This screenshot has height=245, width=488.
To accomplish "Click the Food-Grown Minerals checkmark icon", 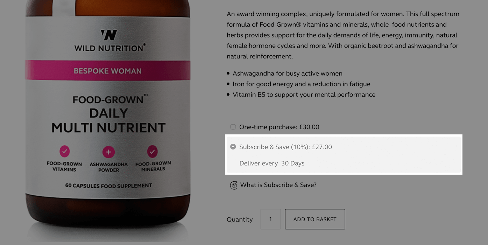I will (153, 152).
